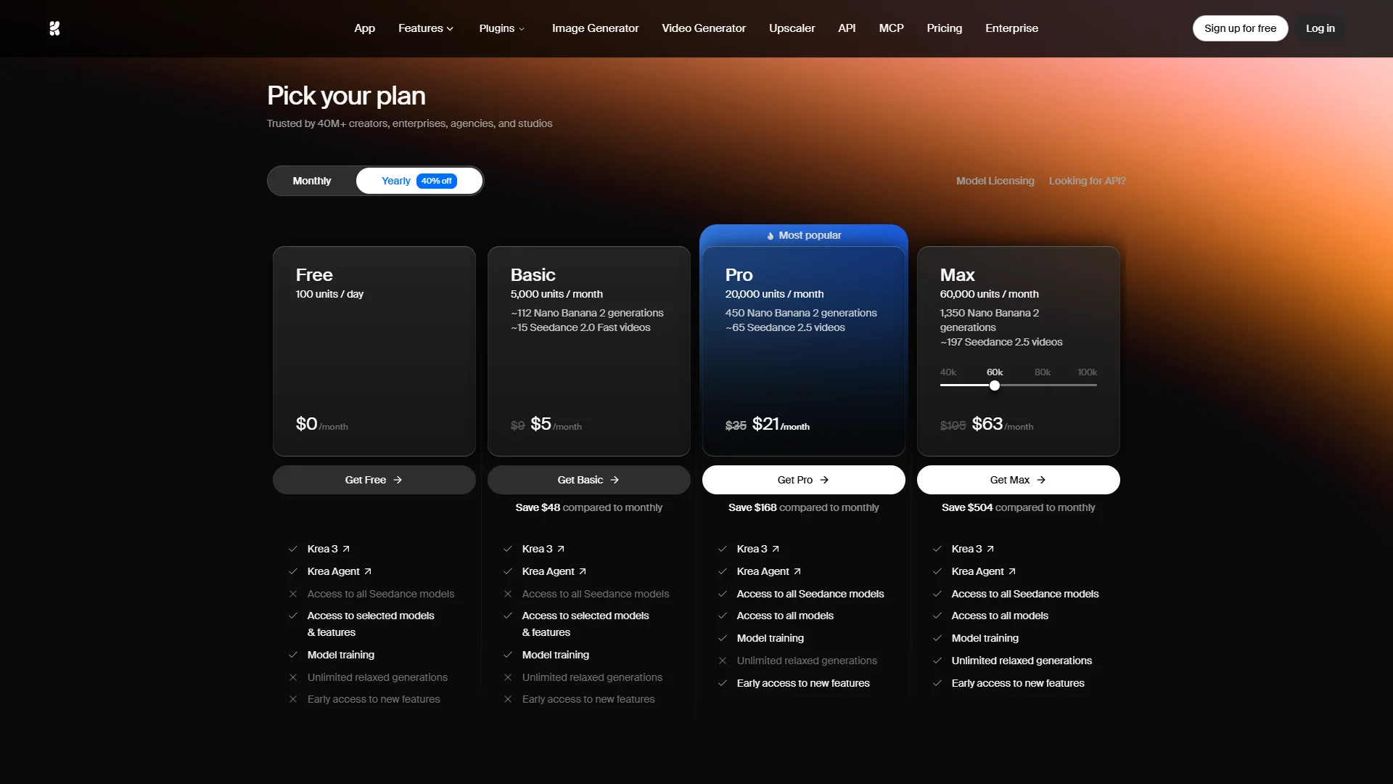The width and height of the screenshot is (1393, 784).
Task: Click the Krea logo icon
Action: (x=54, y=28)
